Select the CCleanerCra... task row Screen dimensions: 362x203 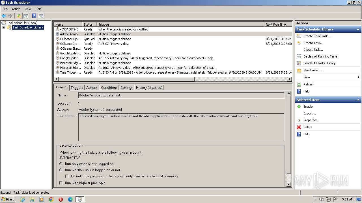click(x=173, y=44)
